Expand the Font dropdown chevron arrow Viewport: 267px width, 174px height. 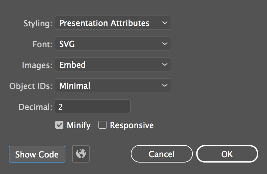(164, 44)
